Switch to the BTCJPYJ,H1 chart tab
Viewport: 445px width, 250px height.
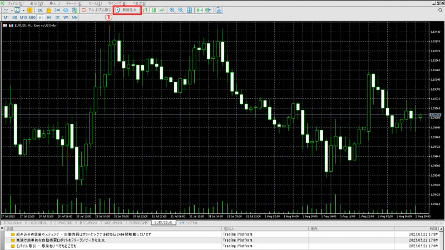(88, 223)
